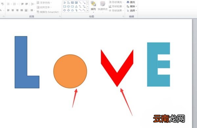Open columns dropdown
This screenshot has width=197, height=128.
[32, 10]
